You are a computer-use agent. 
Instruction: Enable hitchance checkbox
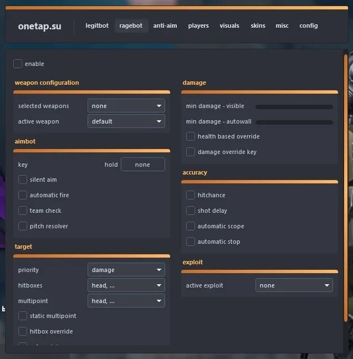pyautogui.click(x=191, y=195)
